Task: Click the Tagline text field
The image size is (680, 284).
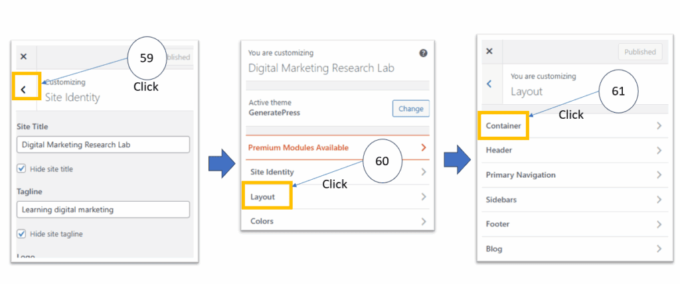Action: pyautogui.click(x=103, y=210)
